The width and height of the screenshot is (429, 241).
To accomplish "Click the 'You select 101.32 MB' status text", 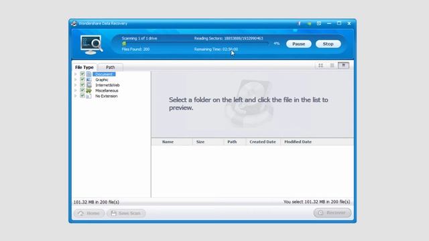I will (316, 202).
